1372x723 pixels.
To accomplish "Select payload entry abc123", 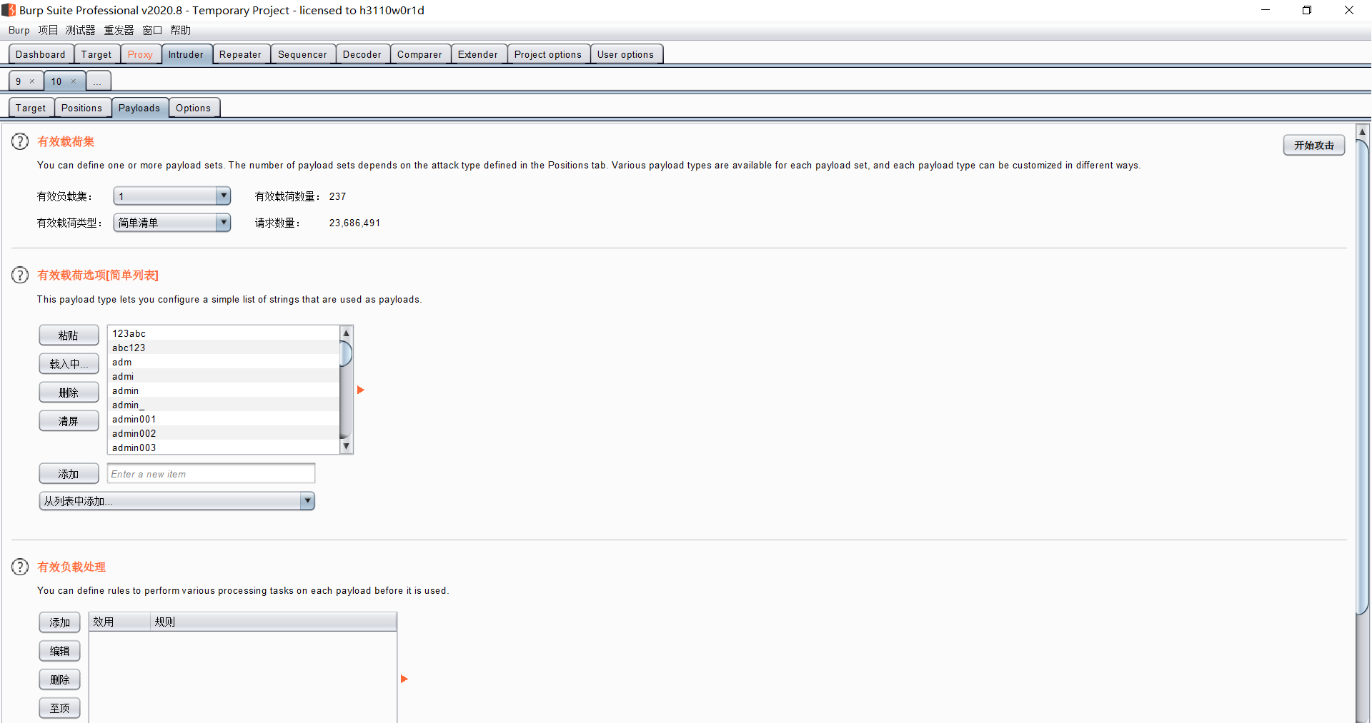I will coord(224,348).
